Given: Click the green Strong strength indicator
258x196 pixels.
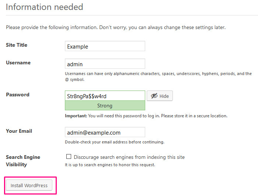Looking at the screenshot, I should [105, 106].
